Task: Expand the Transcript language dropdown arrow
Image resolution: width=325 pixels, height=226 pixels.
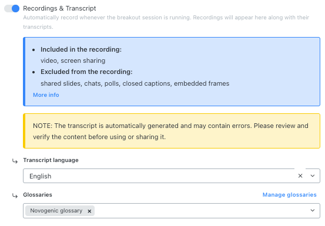Action: [x=313, y=176]
